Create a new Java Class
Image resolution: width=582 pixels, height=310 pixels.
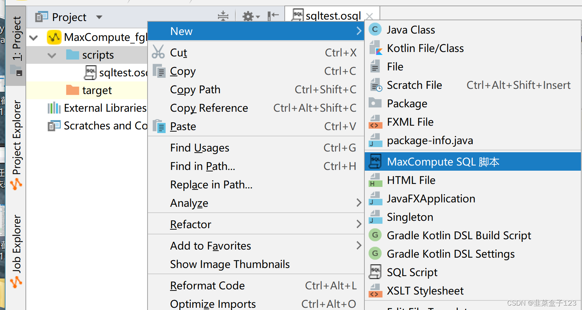point(473,29)
